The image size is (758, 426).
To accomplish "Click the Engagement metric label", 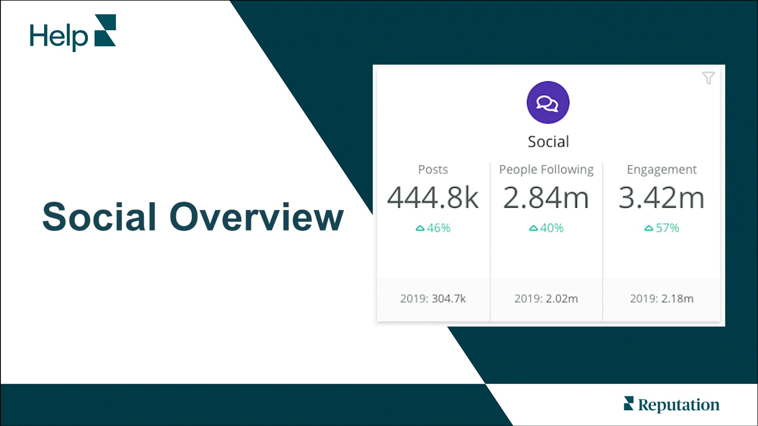I will [x=662, y=170].
